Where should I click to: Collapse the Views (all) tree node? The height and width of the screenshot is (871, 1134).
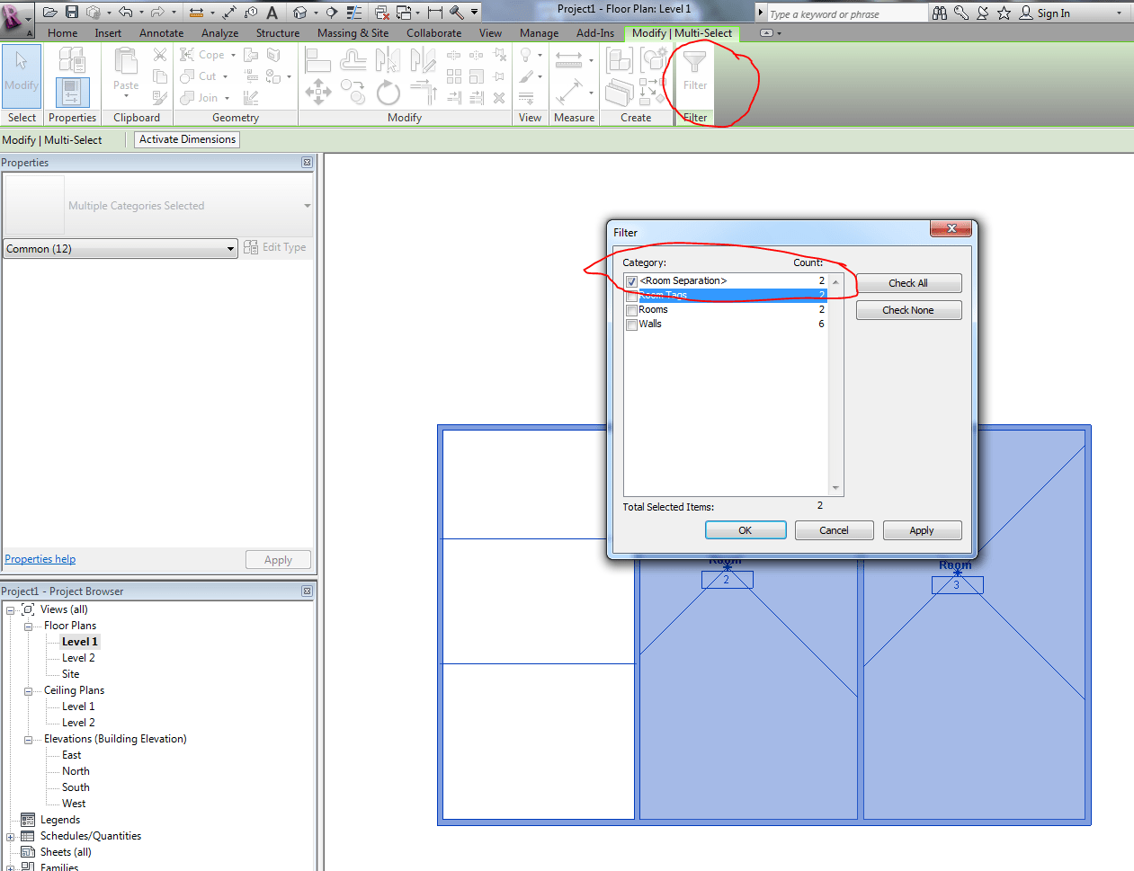click(11, 609)
